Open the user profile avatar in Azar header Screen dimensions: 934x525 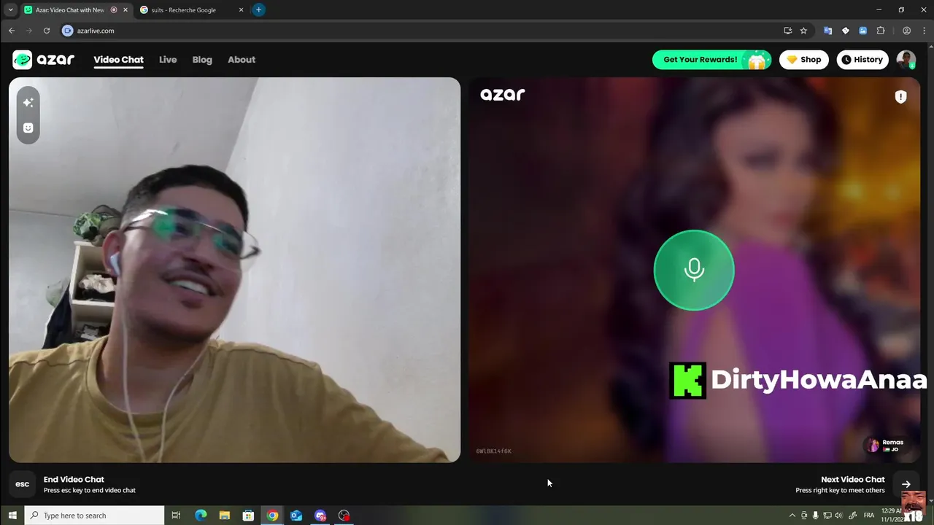(906, 60)
